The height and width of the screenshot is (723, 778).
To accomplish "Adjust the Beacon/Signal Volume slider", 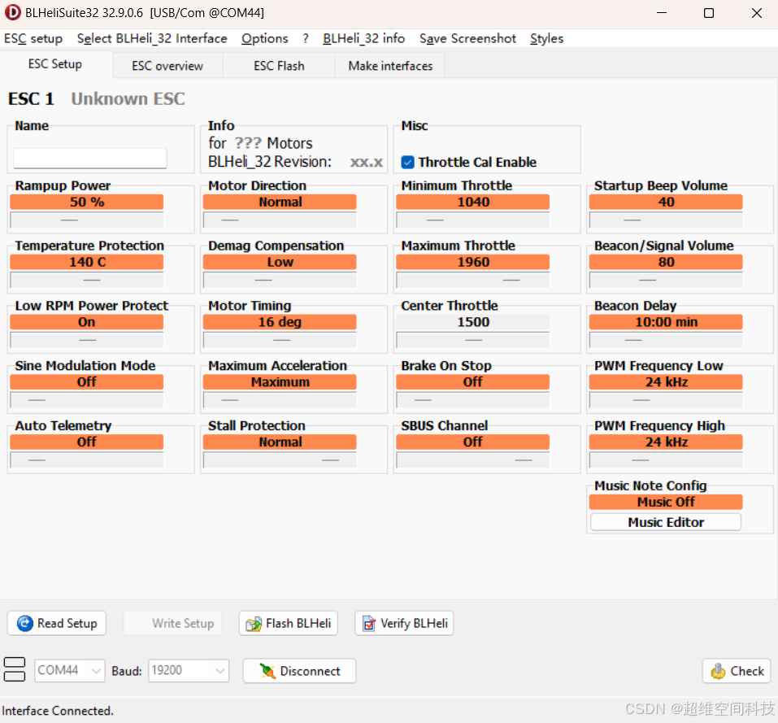I will click(665, 280).
